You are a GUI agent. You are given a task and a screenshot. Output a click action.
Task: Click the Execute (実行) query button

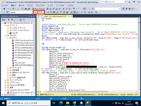point(39,12)
